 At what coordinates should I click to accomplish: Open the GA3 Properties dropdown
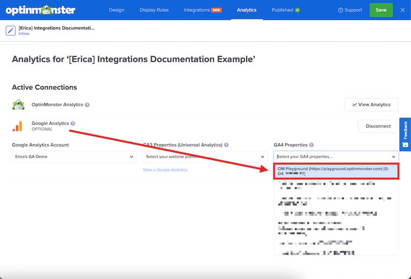205,157
